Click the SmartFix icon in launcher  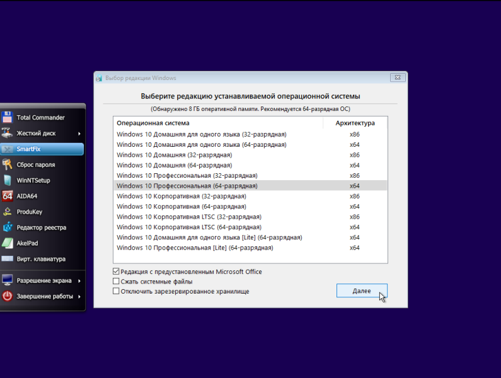(8, 149)
